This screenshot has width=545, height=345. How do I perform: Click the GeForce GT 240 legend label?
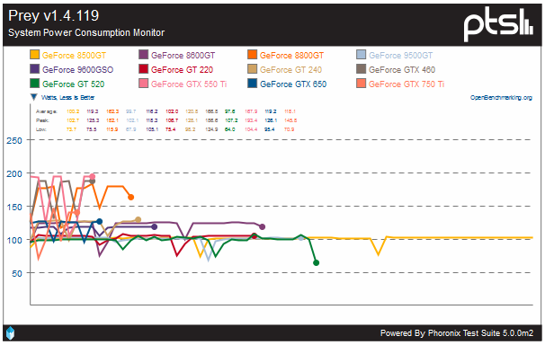290,70
